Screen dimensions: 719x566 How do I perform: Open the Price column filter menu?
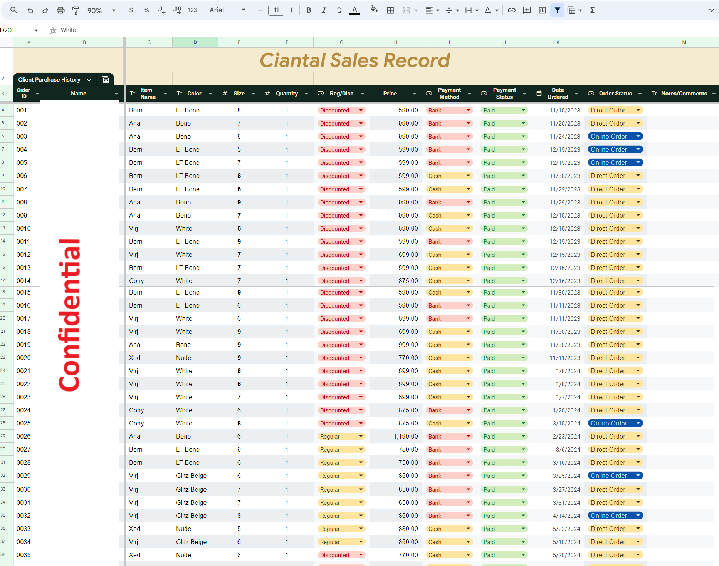coord(414,94)
